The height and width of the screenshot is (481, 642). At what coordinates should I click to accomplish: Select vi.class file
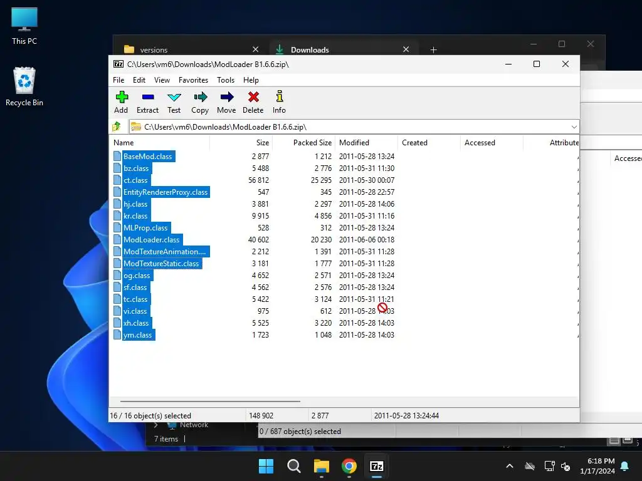135,311
